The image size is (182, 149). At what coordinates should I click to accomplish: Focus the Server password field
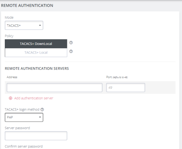36,136
